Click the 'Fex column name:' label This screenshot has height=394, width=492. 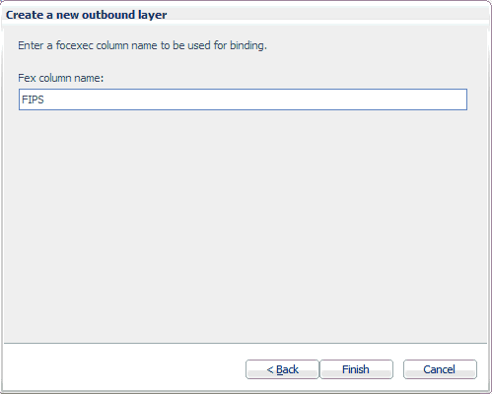[x=61, y=78]
